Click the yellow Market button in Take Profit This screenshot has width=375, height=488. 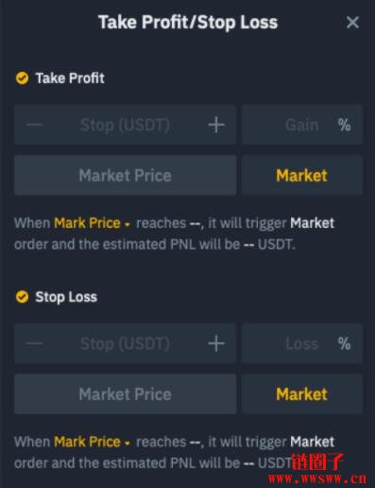(x=302, y=175)
